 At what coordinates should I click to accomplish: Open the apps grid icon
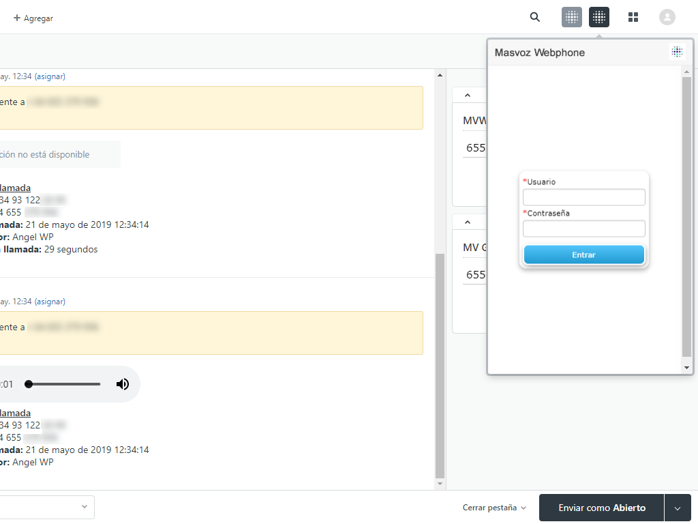tap(633, 17)
